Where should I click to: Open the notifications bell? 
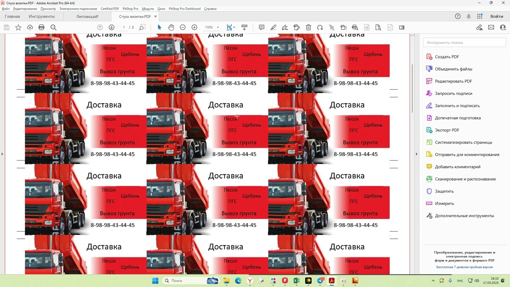click(x=469, y=16)
